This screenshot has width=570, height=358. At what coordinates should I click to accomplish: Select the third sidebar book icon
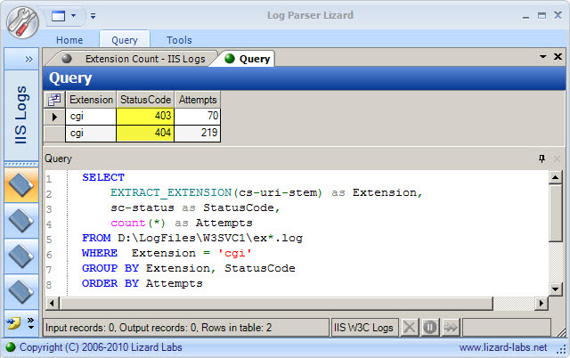(21, 256)
